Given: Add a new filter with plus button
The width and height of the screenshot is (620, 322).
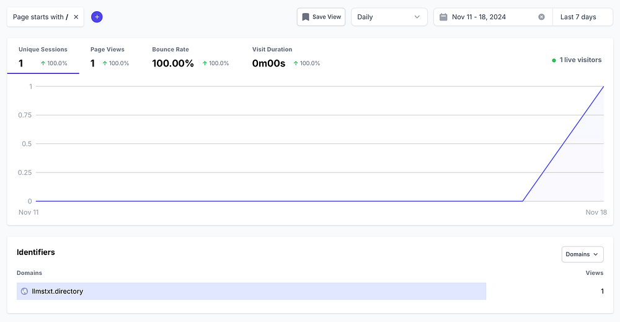Looking at the screenshot, I should pyautogui.click(x=97, y=17).
